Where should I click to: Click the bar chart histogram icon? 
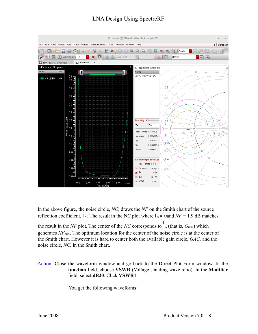(158, 57)
